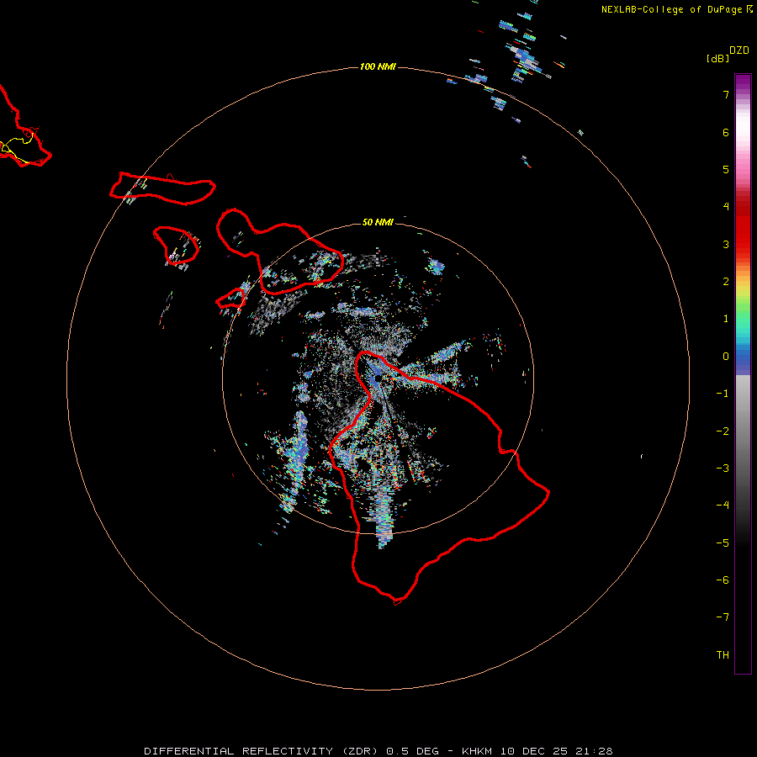Image resolution: width=757 pixels, height=757 pixels.
Task: Click the 7 value on color scale
Action: [x=726, y=94]
